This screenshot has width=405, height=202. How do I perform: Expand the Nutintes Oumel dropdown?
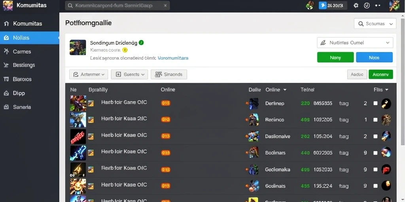pyautogui.click(x=355, y=43)
